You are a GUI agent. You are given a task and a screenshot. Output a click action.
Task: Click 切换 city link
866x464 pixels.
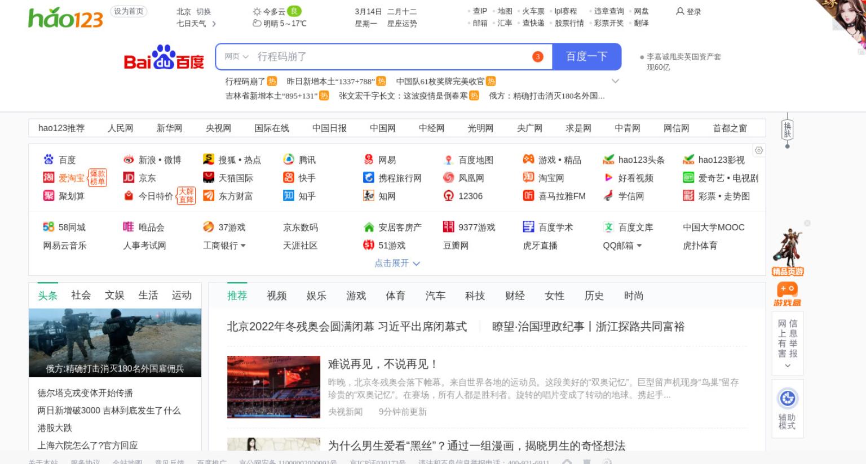[204, 11]
